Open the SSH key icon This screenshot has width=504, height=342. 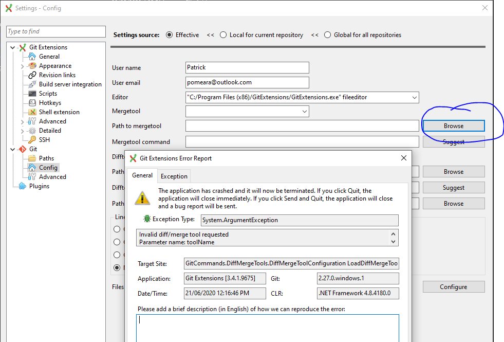click(x=31, y=139)
